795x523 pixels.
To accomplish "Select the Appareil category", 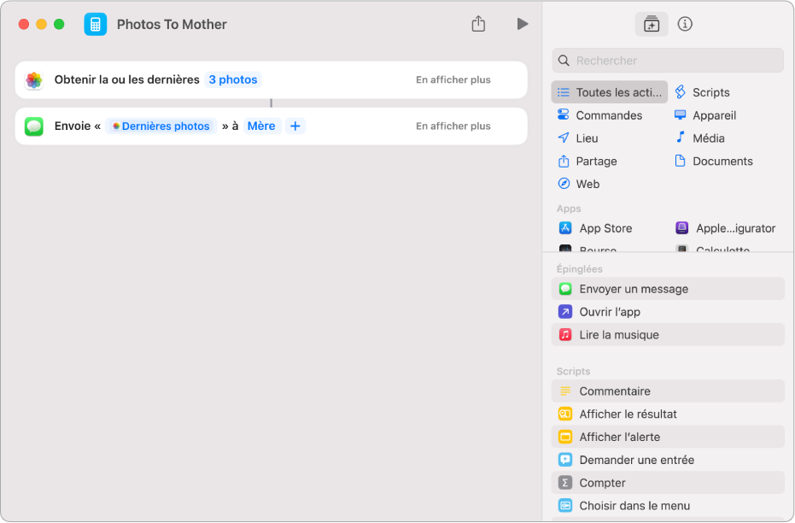I will coord(705,115).
